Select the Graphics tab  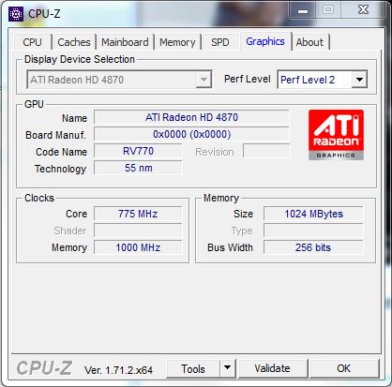pyautogui.click(x=265, y=41)
